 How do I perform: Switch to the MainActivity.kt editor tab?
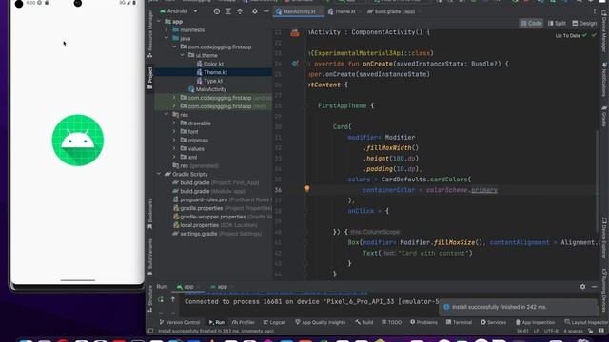298,11
